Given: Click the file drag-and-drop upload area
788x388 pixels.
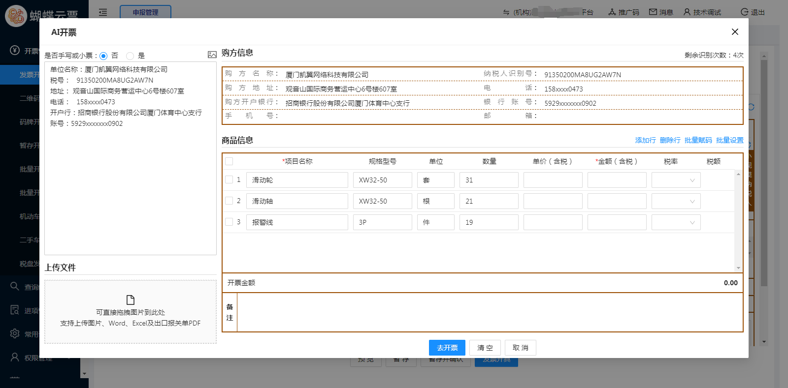Looking at the screenshot, I should click(131, 312).
